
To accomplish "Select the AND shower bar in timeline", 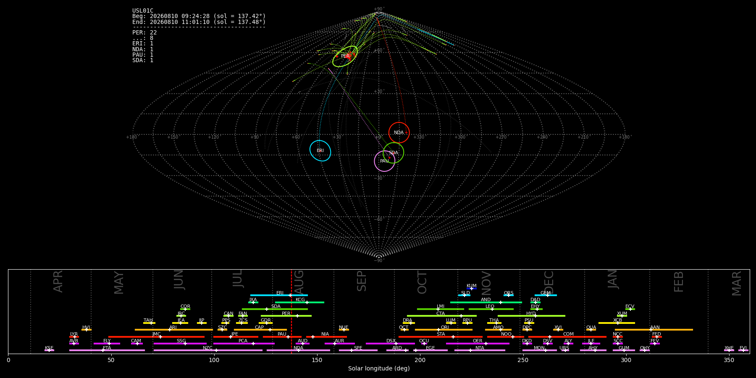I will point(486,302).
